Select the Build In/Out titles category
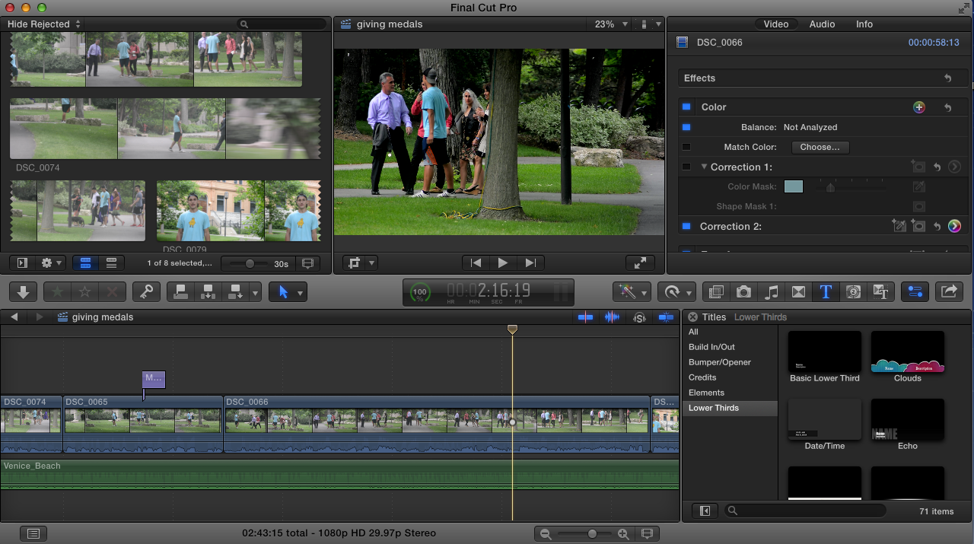The image size is (974, 544). click(711, 347)
